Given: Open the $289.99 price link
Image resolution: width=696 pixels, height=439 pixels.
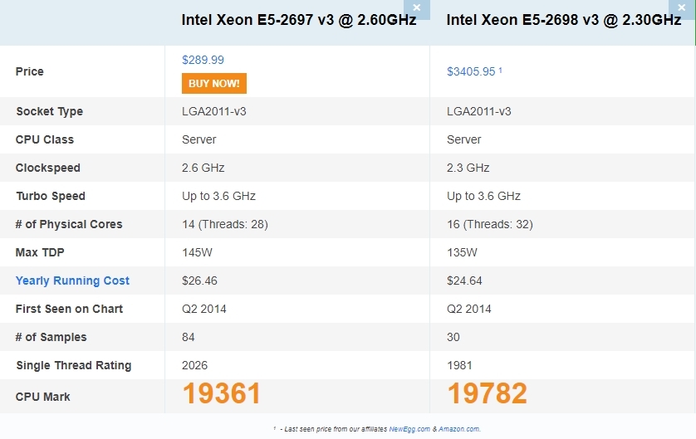Looking at the screenshot, I should [x=203, y=60].
